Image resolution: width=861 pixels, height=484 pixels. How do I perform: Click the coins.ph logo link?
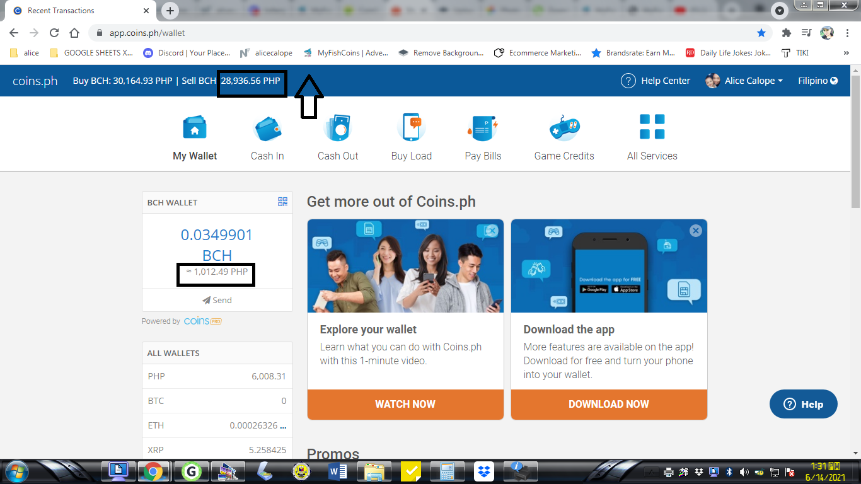click(35, 81)
